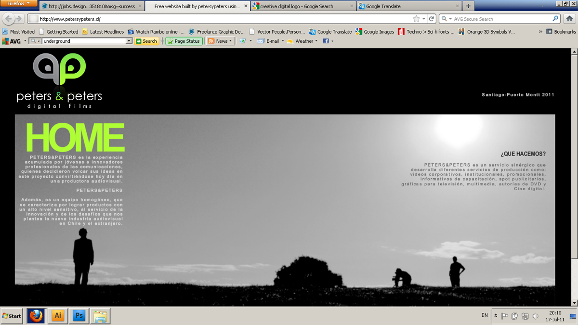The width and height of the screenshot is (578, 325).
Task: Open the Techno > Sci-fi fonts bookmark
Action: pos(426,32)
